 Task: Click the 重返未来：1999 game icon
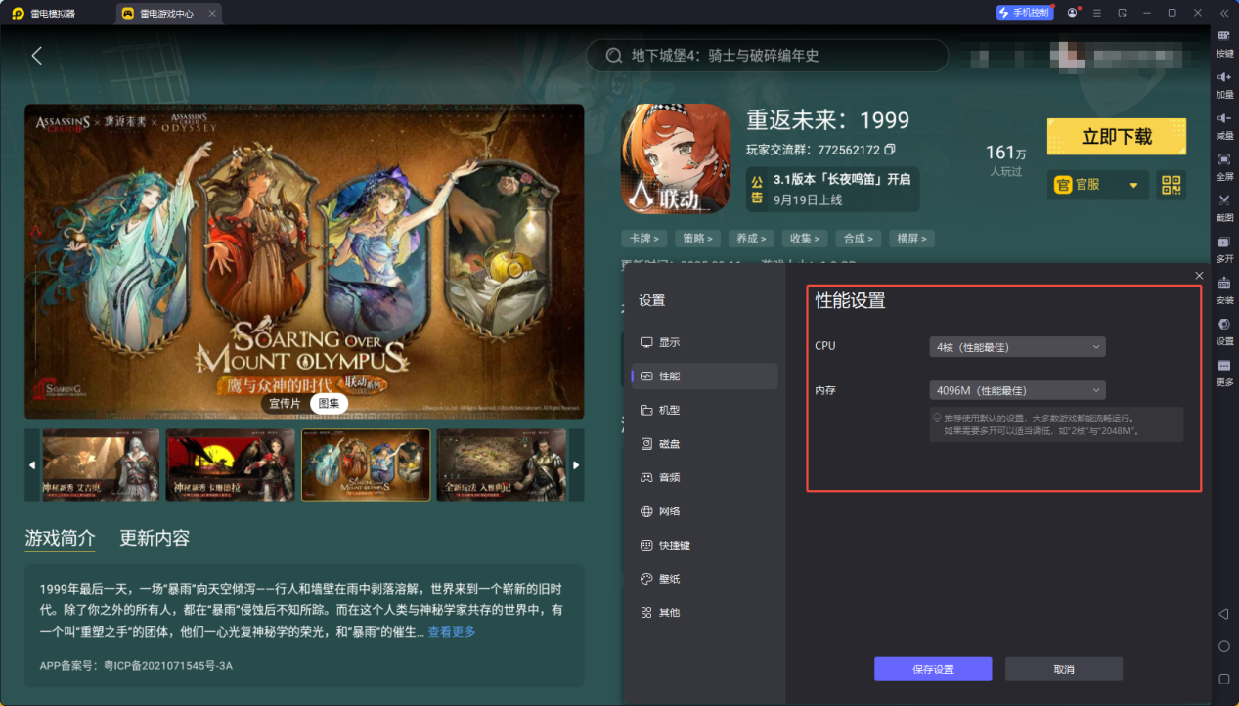676,158
